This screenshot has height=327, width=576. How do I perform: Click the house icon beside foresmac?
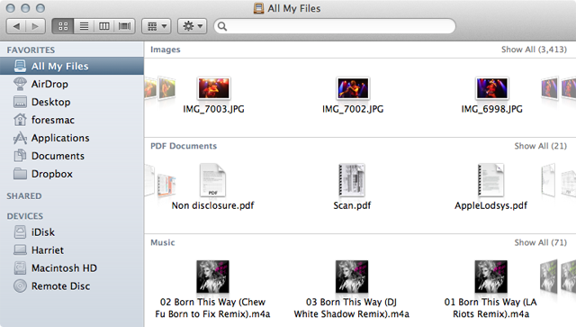20,120
